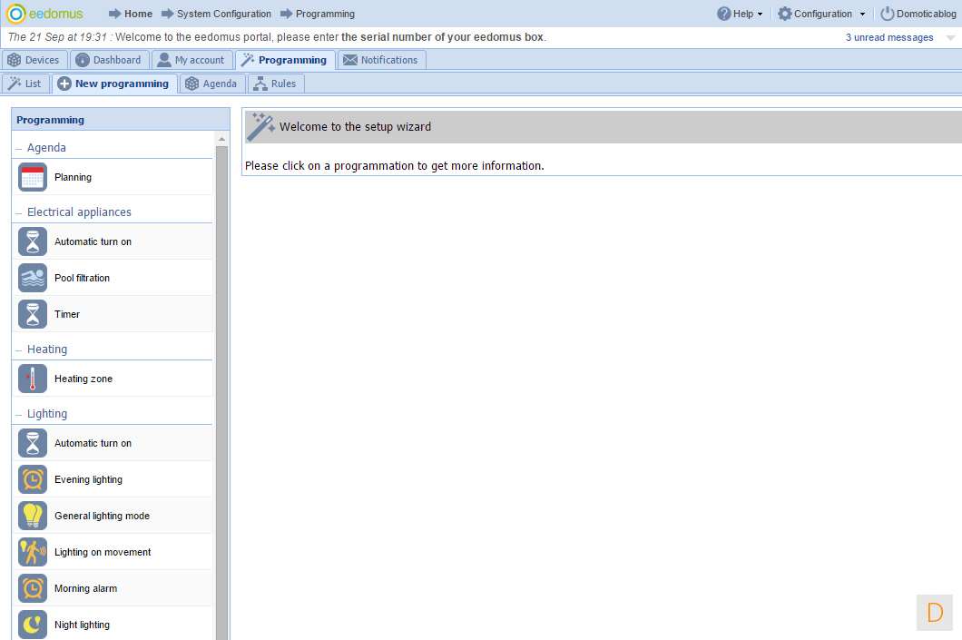Click the eedomus logo
This screenshot has width=962, height=640.
(x=44, y=14)
